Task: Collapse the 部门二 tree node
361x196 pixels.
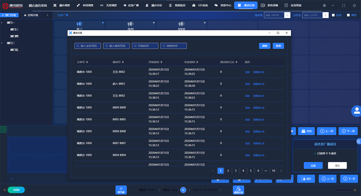Action: click(2, 43)
